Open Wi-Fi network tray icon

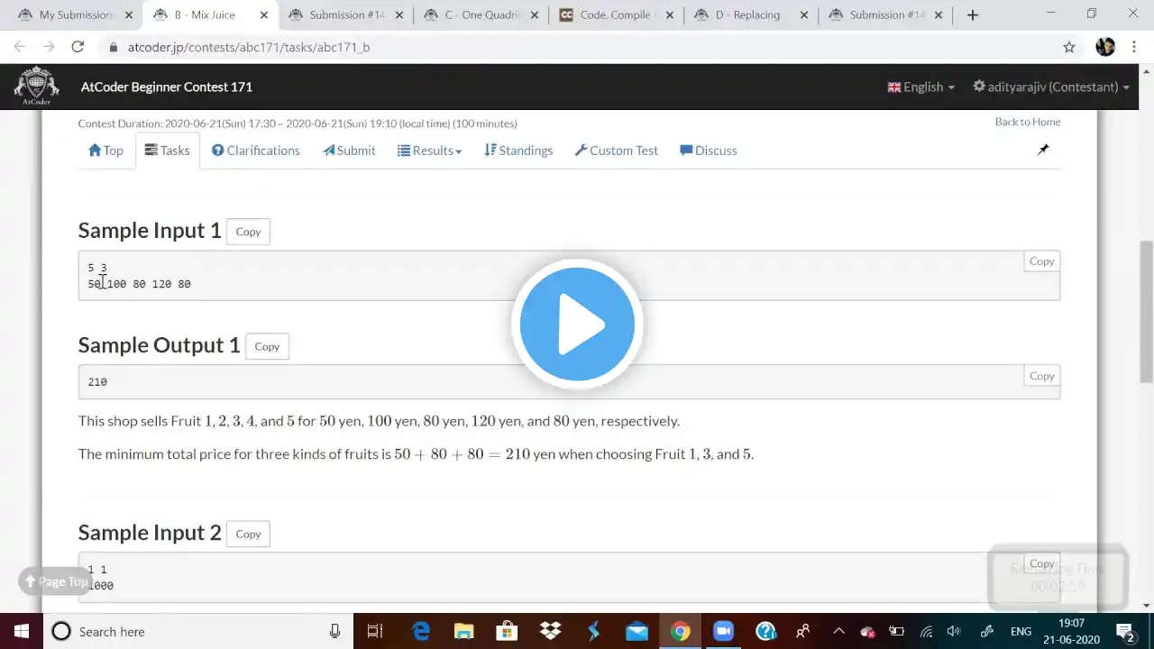point(926,631)
